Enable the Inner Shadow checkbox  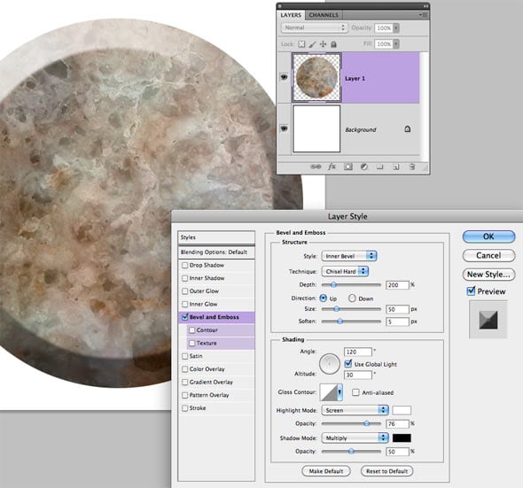pos(184,278)
